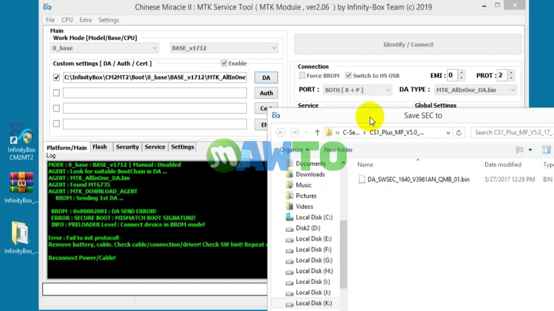Click the Infinity logo in Save SEC dialog
The height and width of the screenshot is (311, 554).
click(276, 115)
